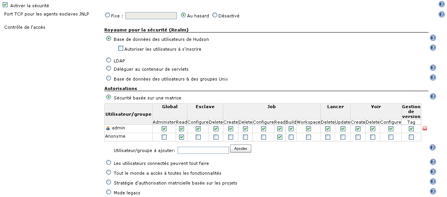Uncheck the Activer la sécurité checkbox
This screenshot has height=197, width=447.
pyautogui.click(x=6, y=6)
